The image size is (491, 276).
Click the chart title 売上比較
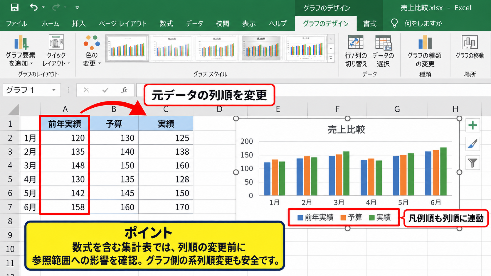[346, 129]
